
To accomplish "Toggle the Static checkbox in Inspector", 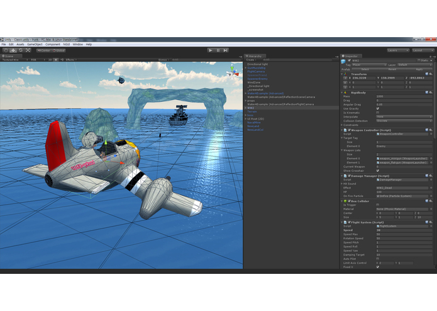I will (x=419, y=60).
